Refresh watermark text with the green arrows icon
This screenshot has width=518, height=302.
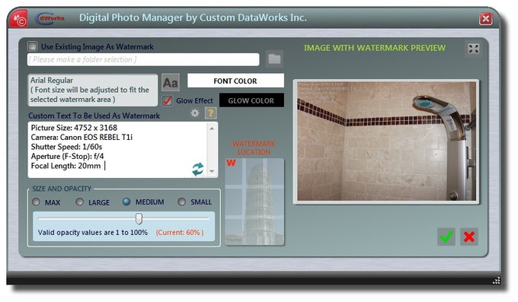click(x=198, y=169)
